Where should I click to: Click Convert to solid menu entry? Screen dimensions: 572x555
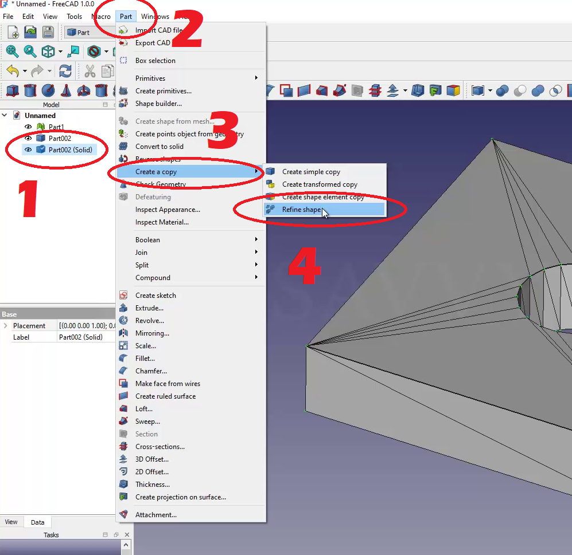[x=159, y=147]
